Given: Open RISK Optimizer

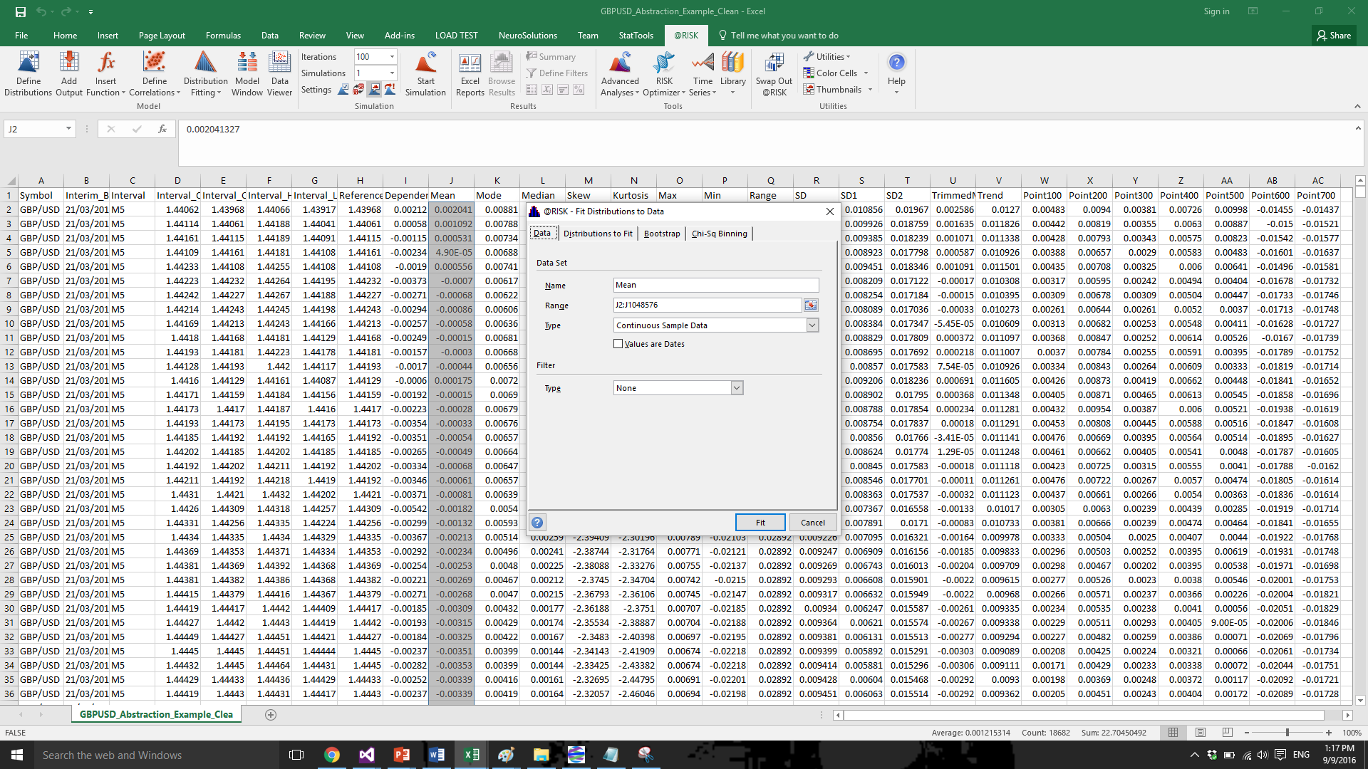Looking at the screenshot, I should [663, 73].
